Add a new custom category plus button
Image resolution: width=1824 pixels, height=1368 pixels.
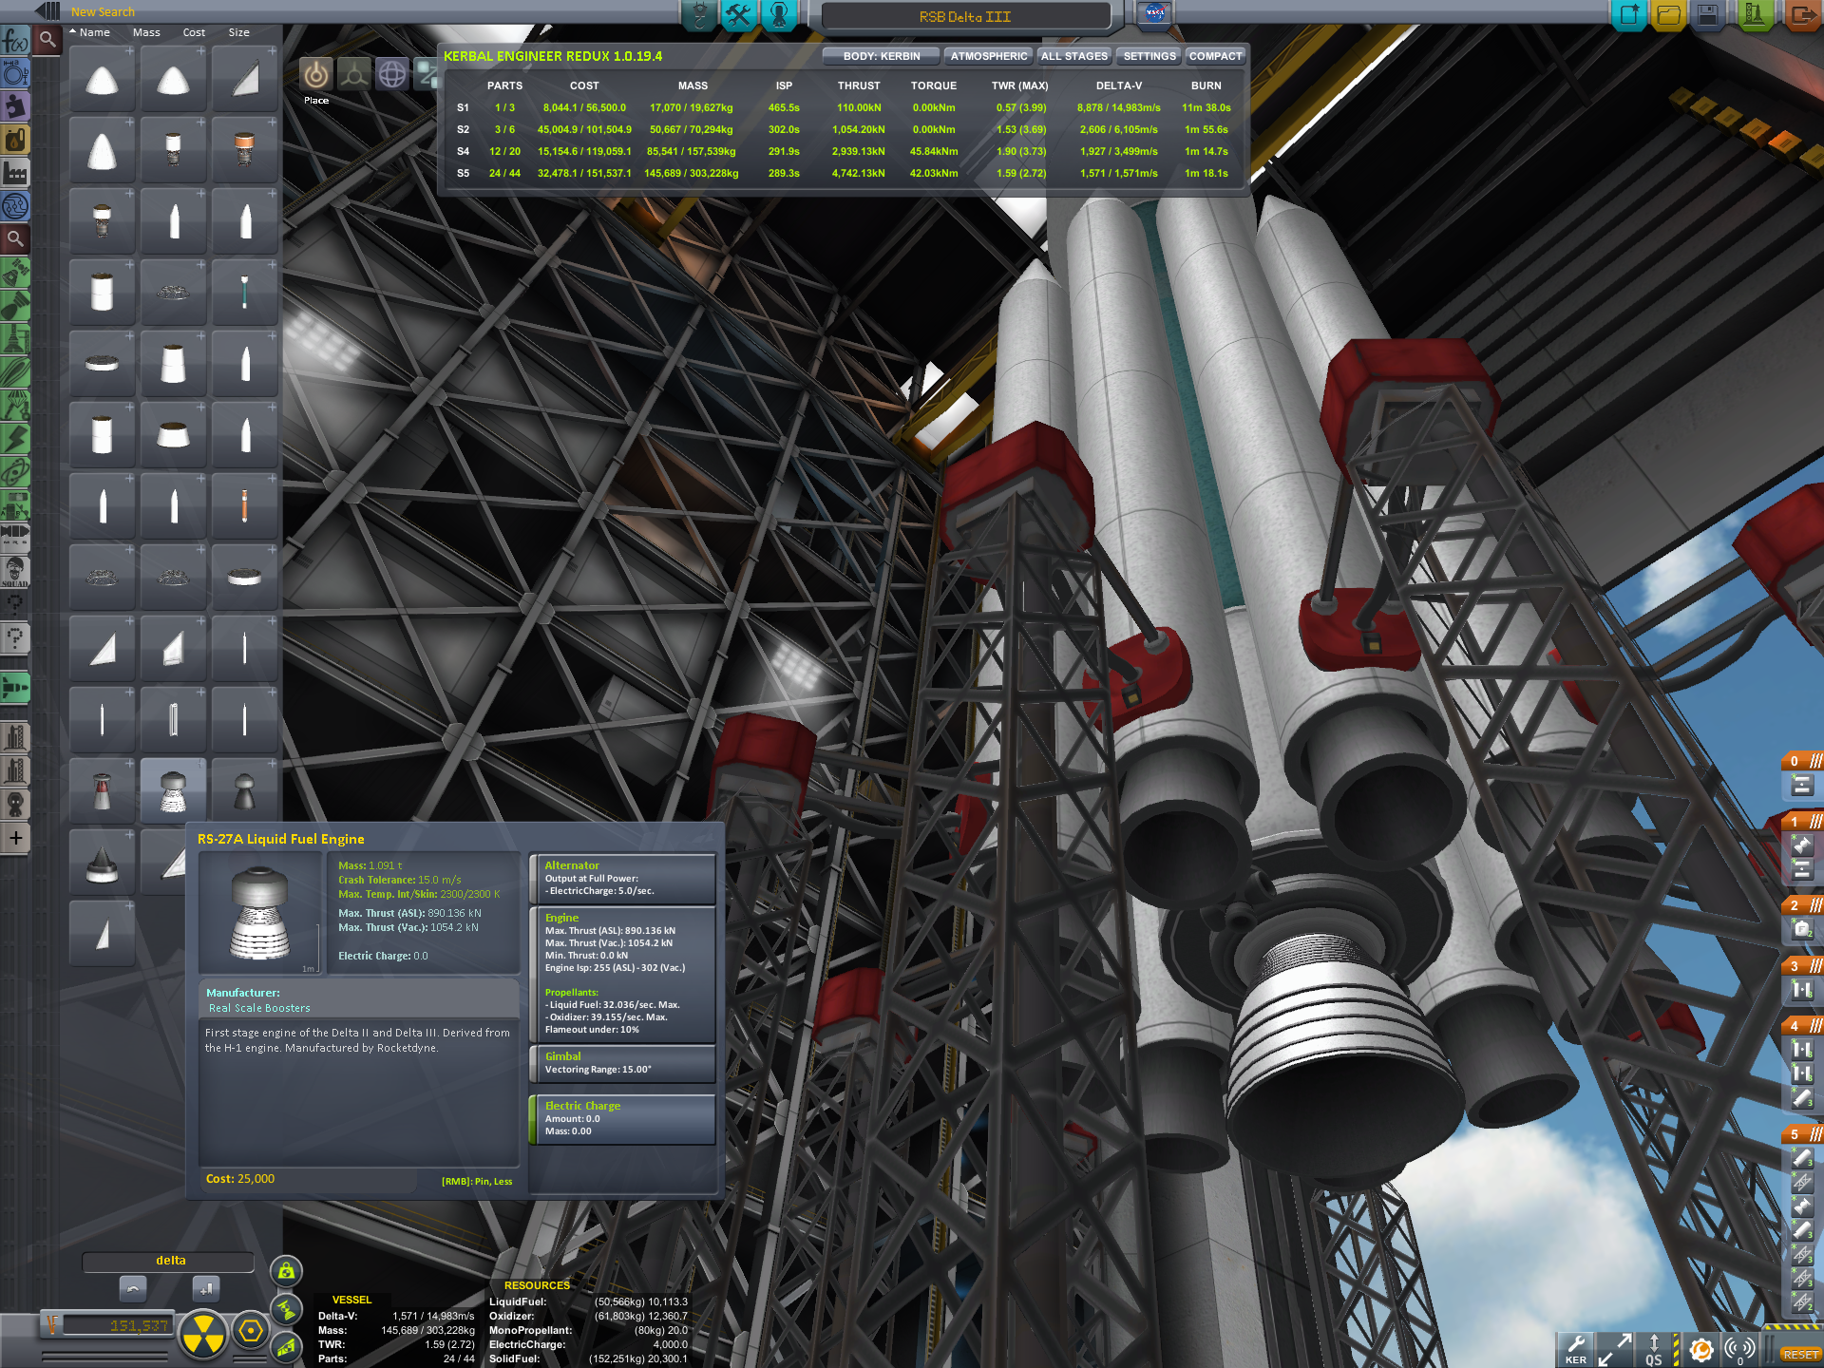coord(15,838)
